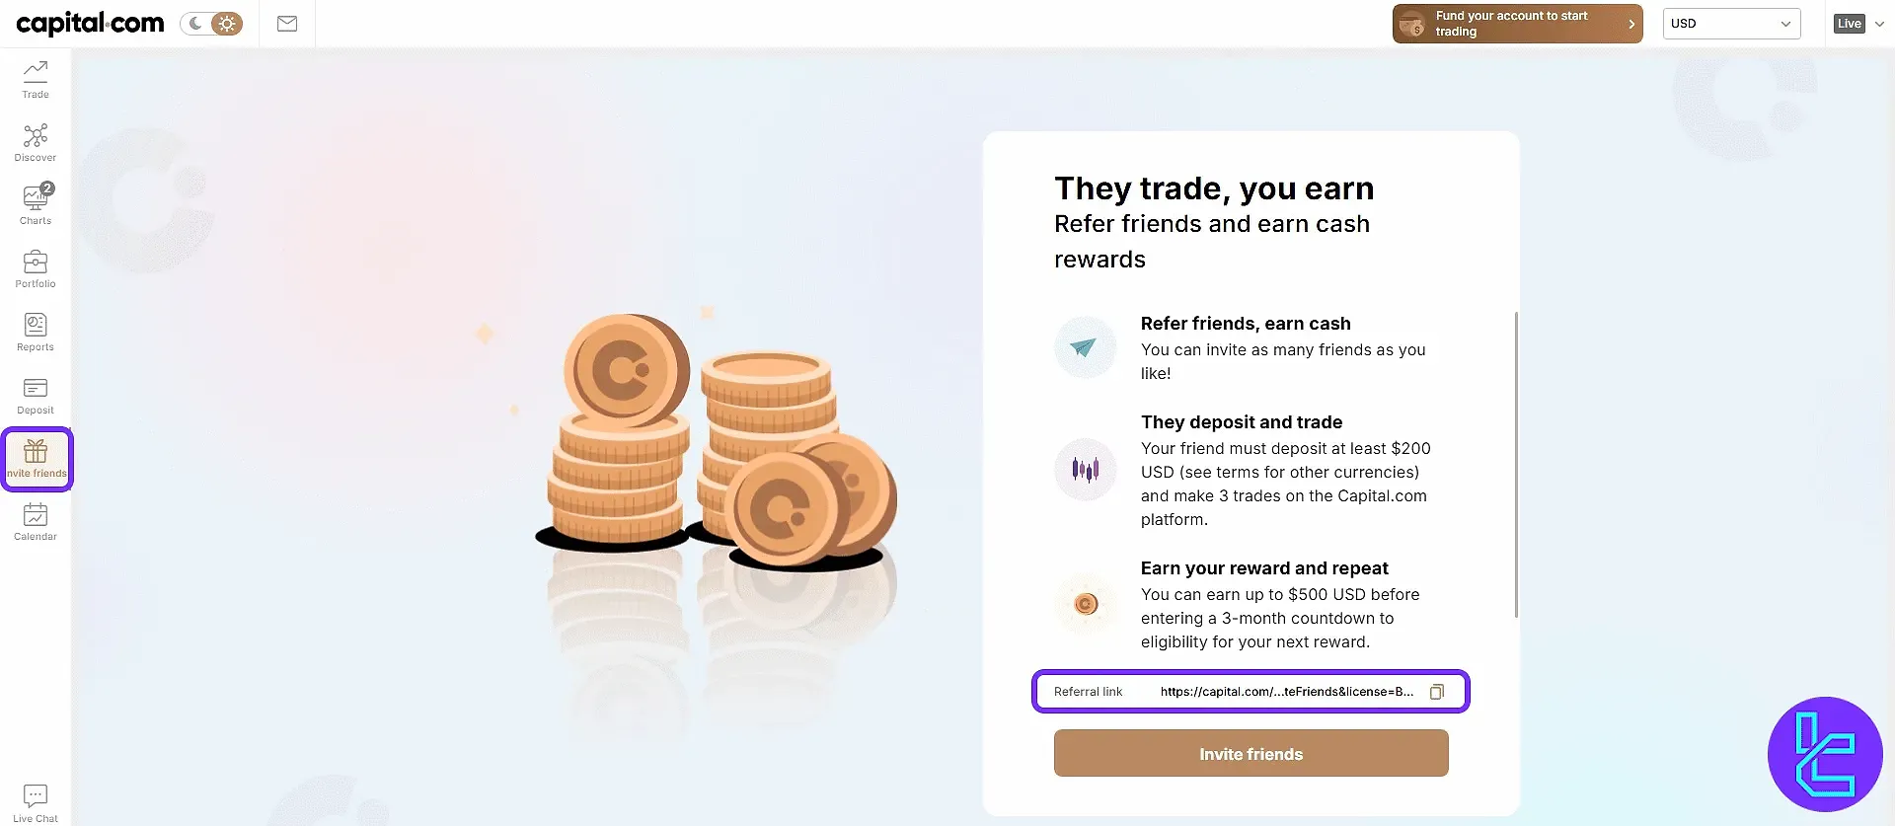
Task: Open the USD currency dropdown
Action: point(1731,24)
